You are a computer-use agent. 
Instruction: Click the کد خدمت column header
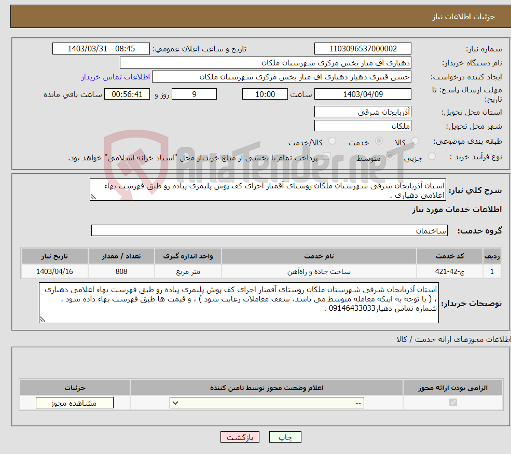click(x=449, y=256)
